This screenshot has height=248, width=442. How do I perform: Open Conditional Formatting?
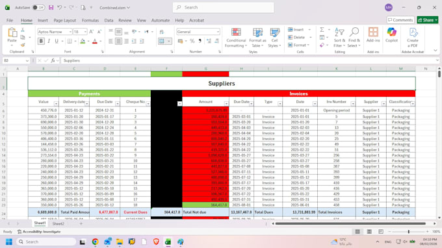point(236,38)
